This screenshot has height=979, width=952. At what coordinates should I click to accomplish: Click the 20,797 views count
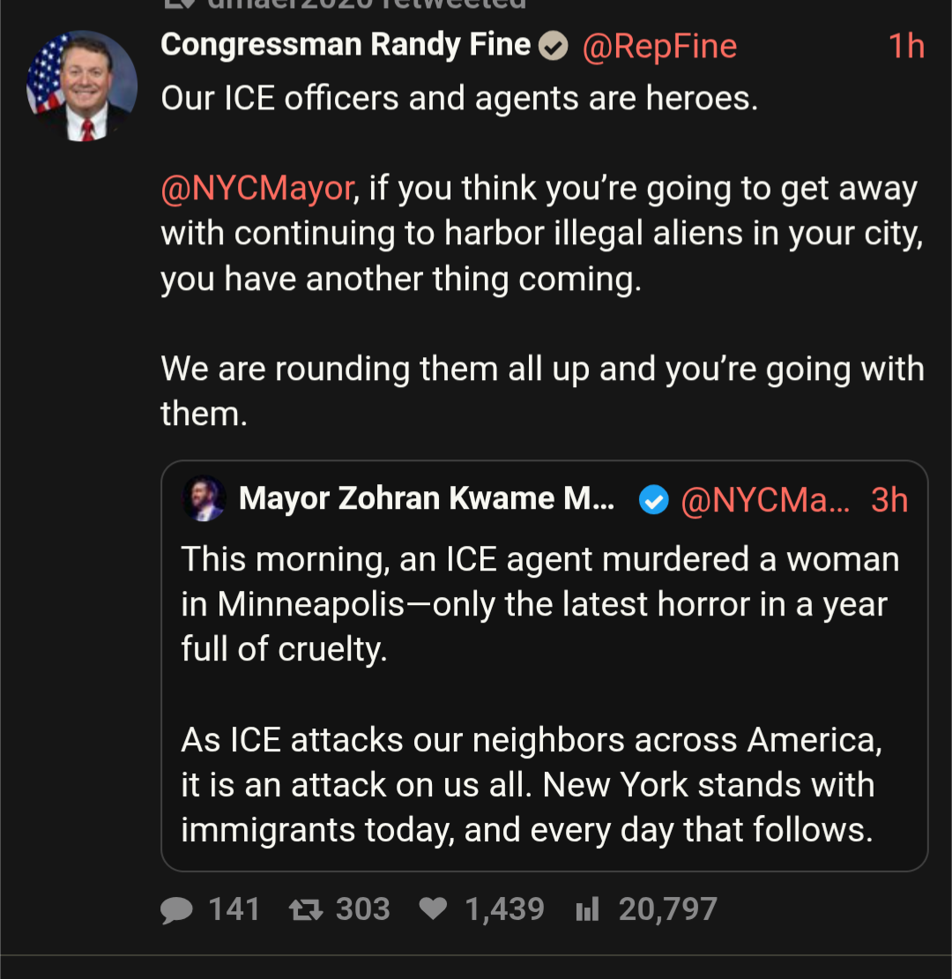tap(667, 909)
